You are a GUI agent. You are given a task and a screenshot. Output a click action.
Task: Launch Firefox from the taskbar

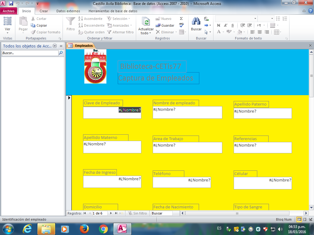click(x=84, y=229)
